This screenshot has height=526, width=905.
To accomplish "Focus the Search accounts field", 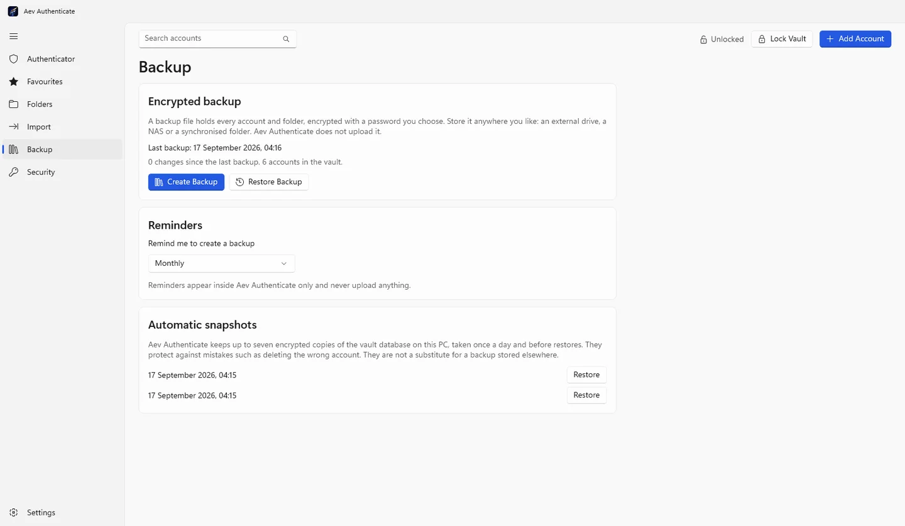I will tap(217, 39).
